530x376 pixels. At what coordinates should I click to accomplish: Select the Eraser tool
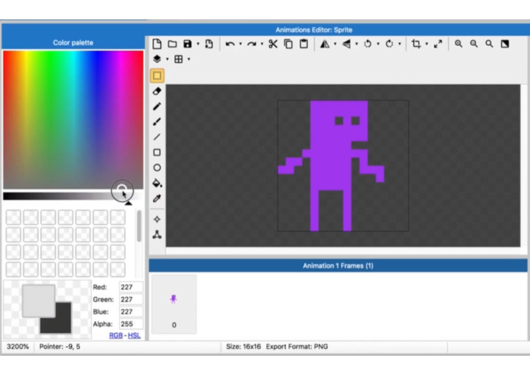157,91
